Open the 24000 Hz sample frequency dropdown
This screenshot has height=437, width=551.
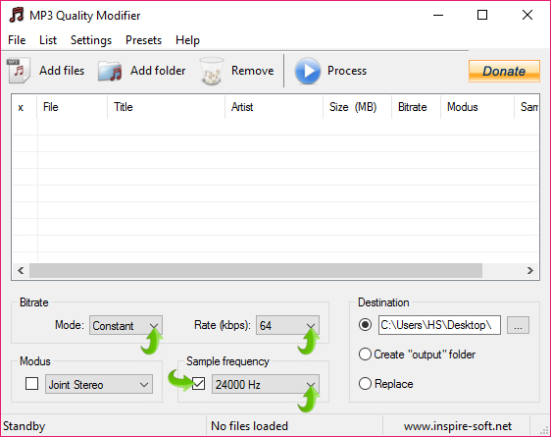pyautogui.click(x=266, y=384)
